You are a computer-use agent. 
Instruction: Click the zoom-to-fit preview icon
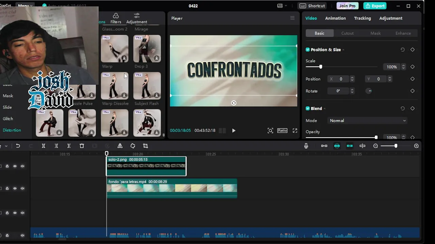click(x=270, y=130)
